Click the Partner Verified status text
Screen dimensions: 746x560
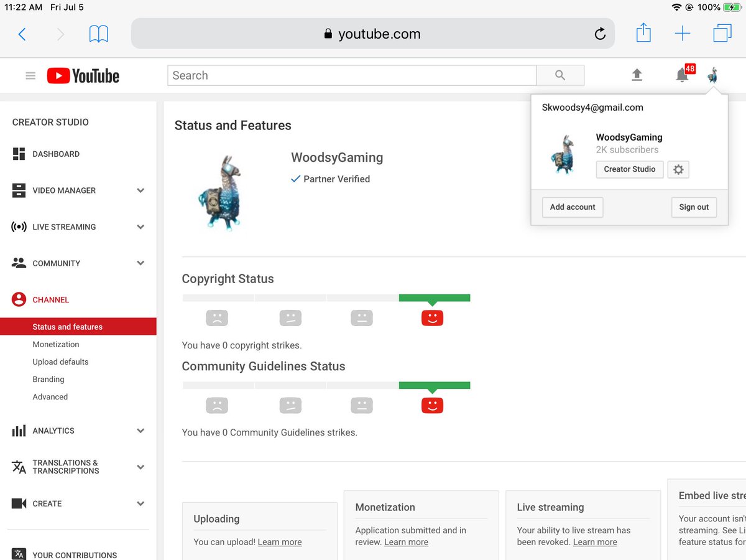(x=336, y=179)
